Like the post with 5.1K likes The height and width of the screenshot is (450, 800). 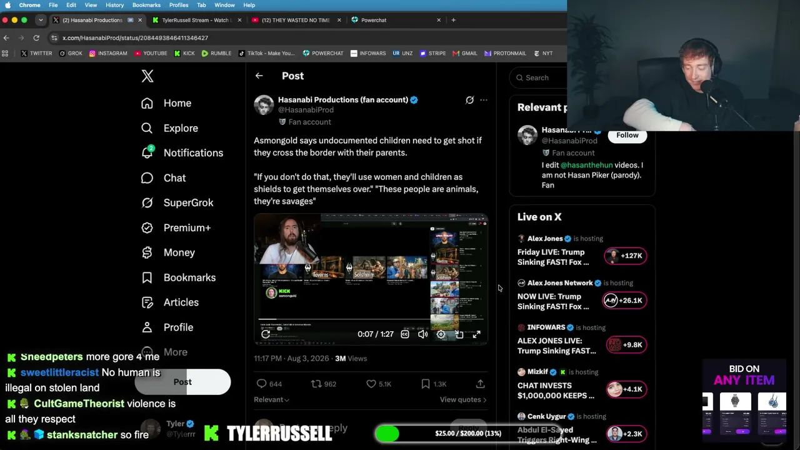tap(371, 384)
